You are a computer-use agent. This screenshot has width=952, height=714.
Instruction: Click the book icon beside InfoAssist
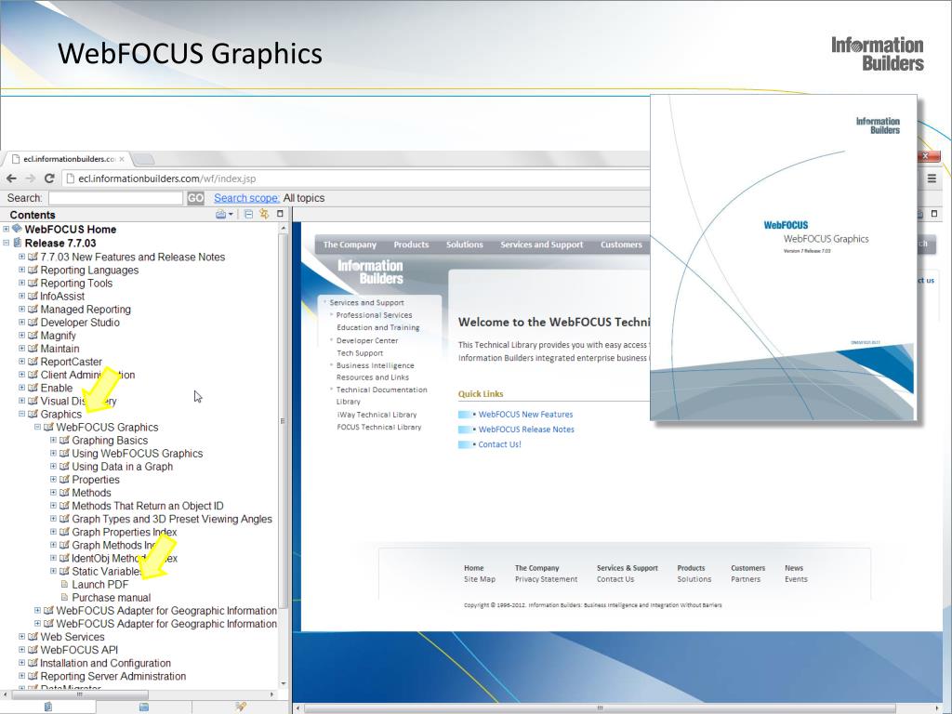click(33, 296)
